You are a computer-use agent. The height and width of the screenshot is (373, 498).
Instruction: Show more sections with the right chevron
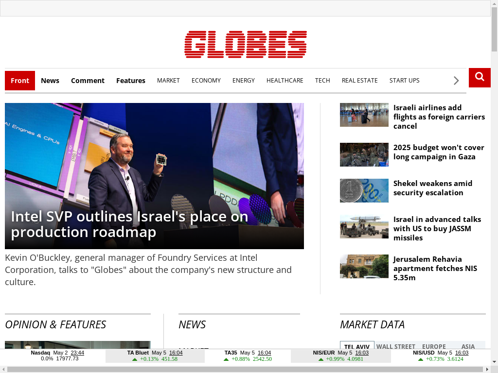pyautogui.click(x=456, y=81)
